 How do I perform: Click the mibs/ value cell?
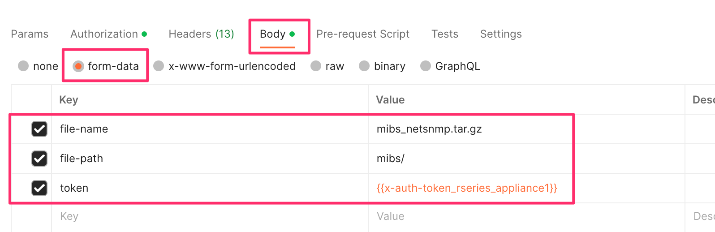tap(526, 159)
